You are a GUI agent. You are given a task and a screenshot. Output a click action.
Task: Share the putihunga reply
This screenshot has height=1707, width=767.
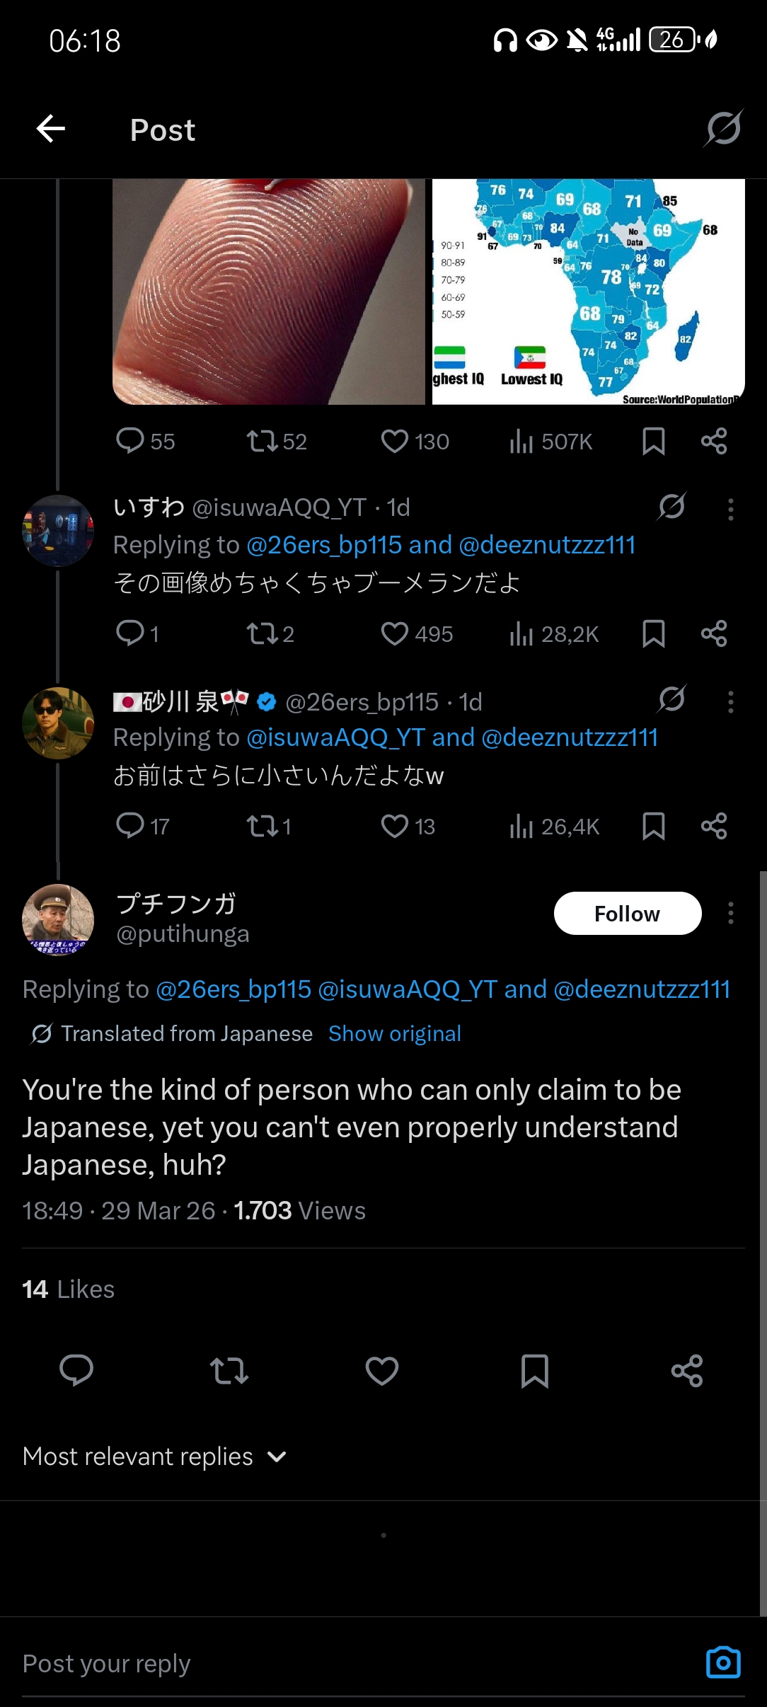click(687, 1371)
